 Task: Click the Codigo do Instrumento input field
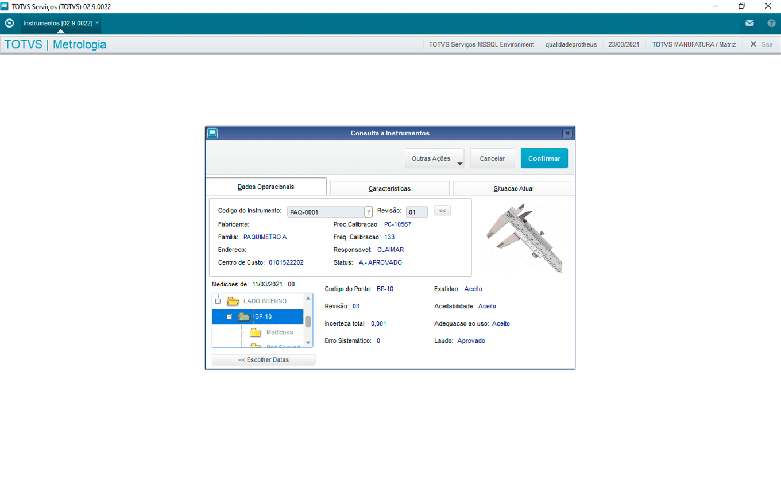click(x=325, y=212)
